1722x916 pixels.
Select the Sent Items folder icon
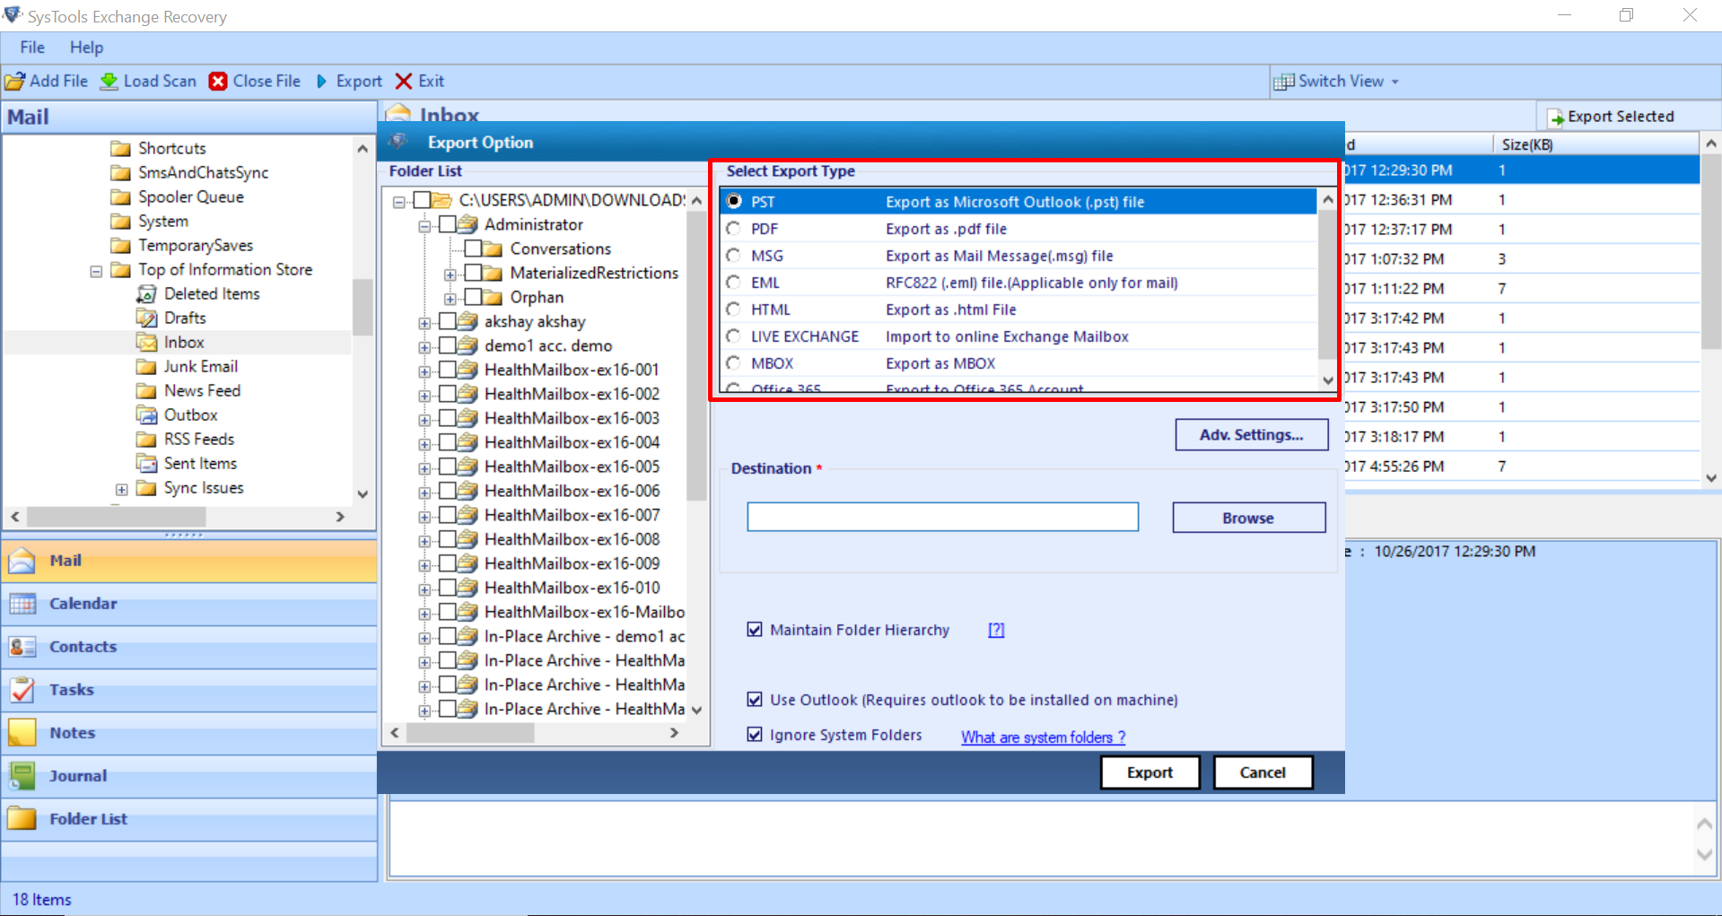pyautogui.click(x=146, y=464)
